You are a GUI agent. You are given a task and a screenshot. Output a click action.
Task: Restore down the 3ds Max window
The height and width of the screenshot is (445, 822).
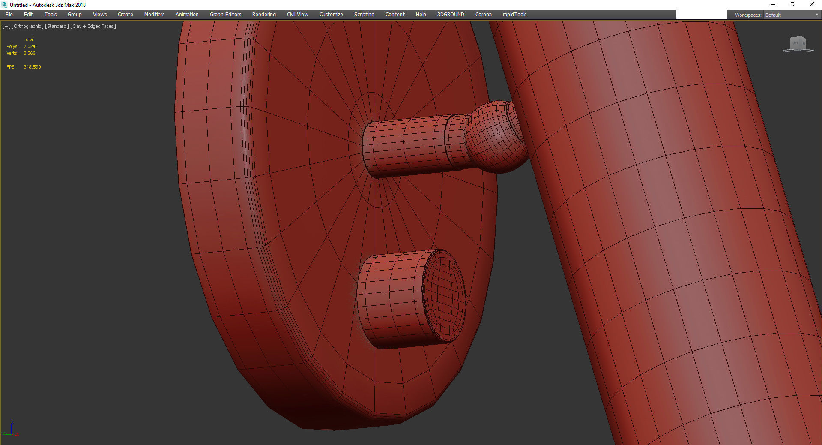click(792, 5)
